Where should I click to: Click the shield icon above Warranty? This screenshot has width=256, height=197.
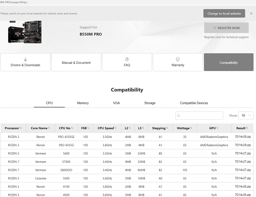pyautogui.click(x=178, y=59)
